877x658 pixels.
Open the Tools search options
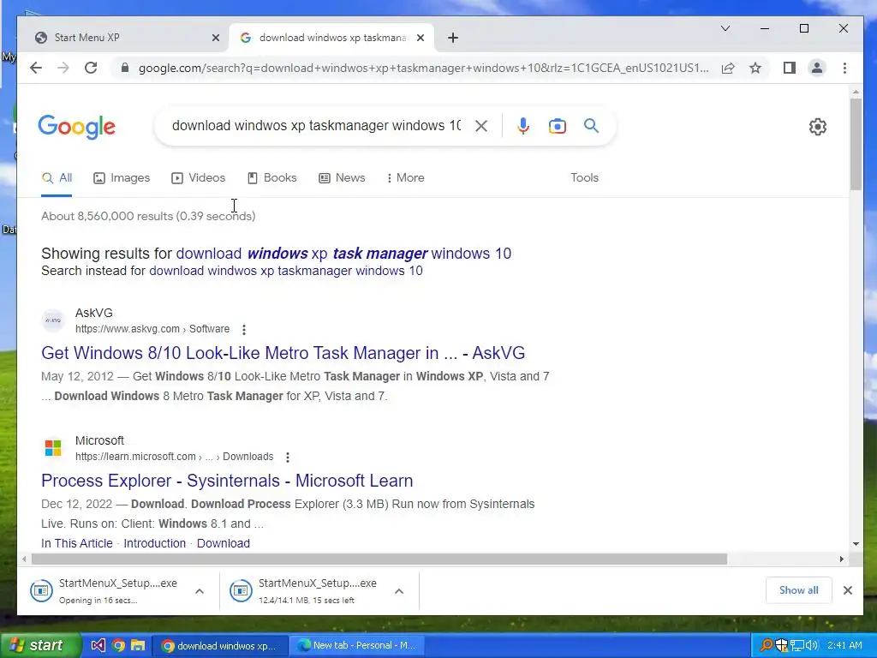tap(584, 178)
